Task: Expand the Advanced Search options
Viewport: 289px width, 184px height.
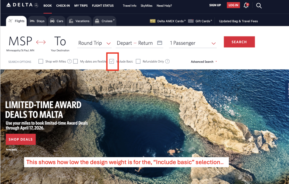Action: tap(203, 62)
